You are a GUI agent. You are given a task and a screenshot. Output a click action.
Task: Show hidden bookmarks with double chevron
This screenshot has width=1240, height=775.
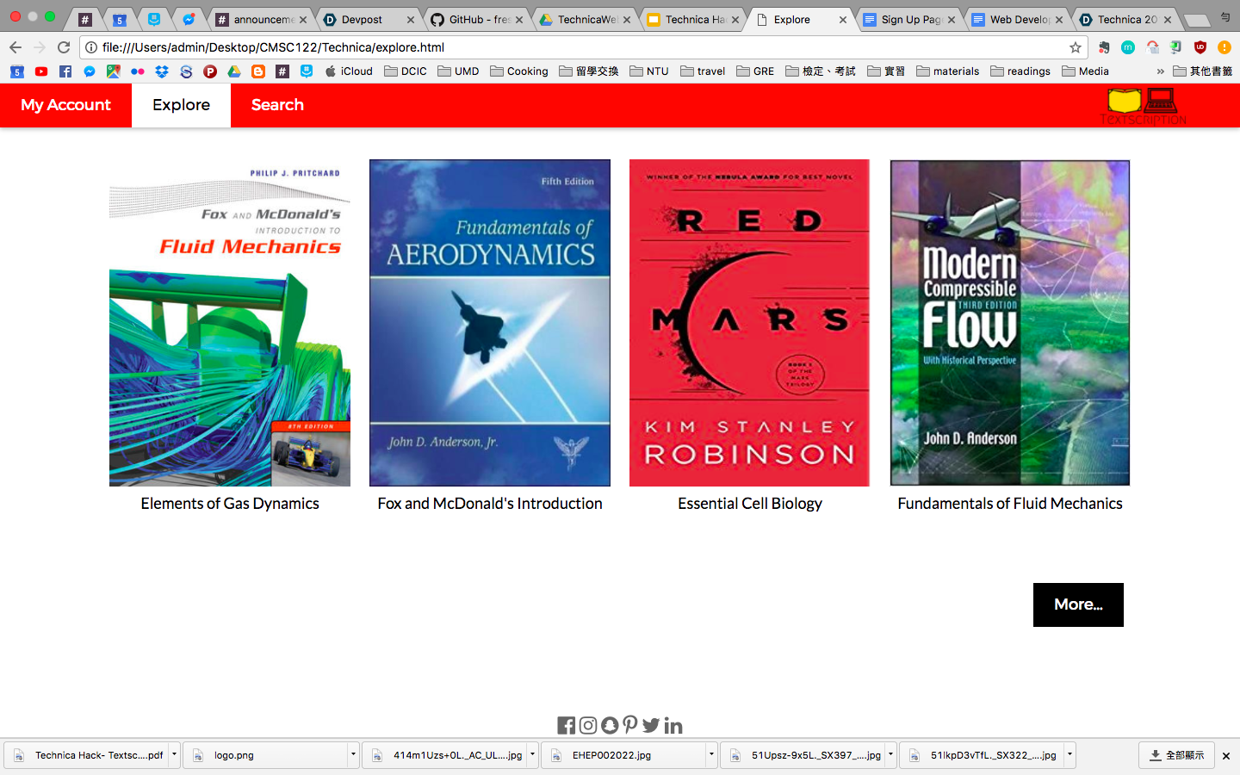coord(1160,71)
